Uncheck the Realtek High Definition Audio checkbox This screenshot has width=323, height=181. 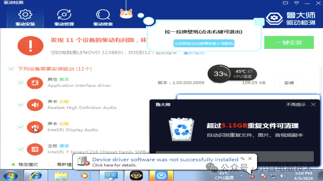click(x=20, y=105)
